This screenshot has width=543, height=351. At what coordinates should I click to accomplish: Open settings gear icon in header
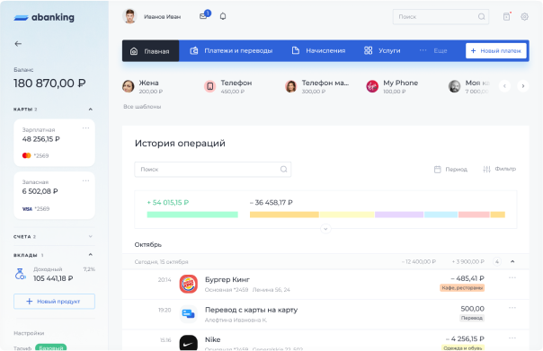coord(524,16)
